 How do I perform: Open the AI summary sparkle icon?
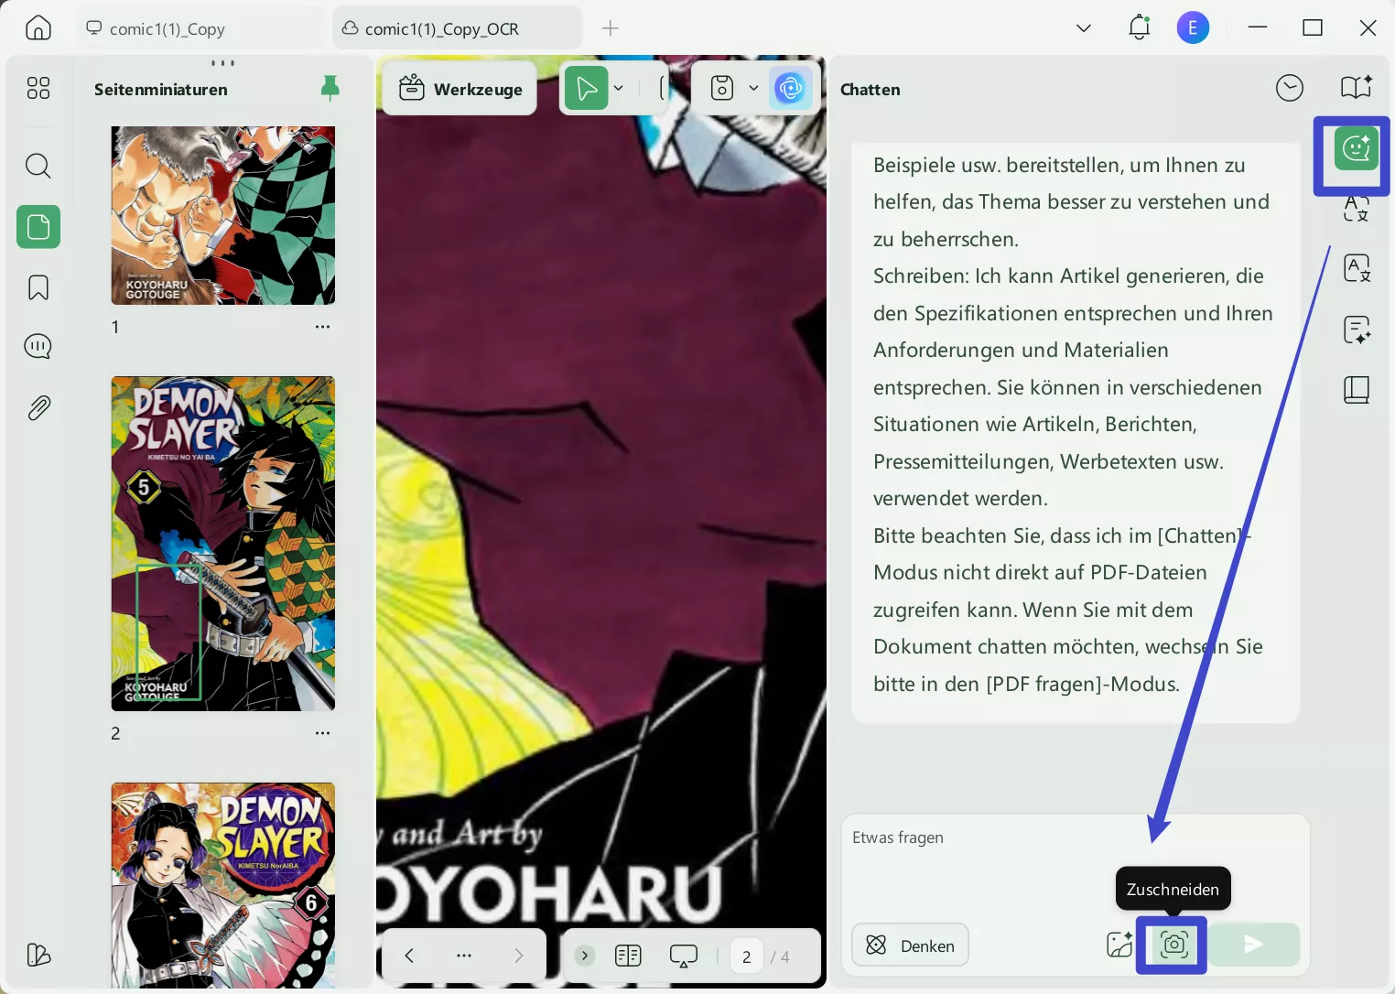[x=1357, y=330]
